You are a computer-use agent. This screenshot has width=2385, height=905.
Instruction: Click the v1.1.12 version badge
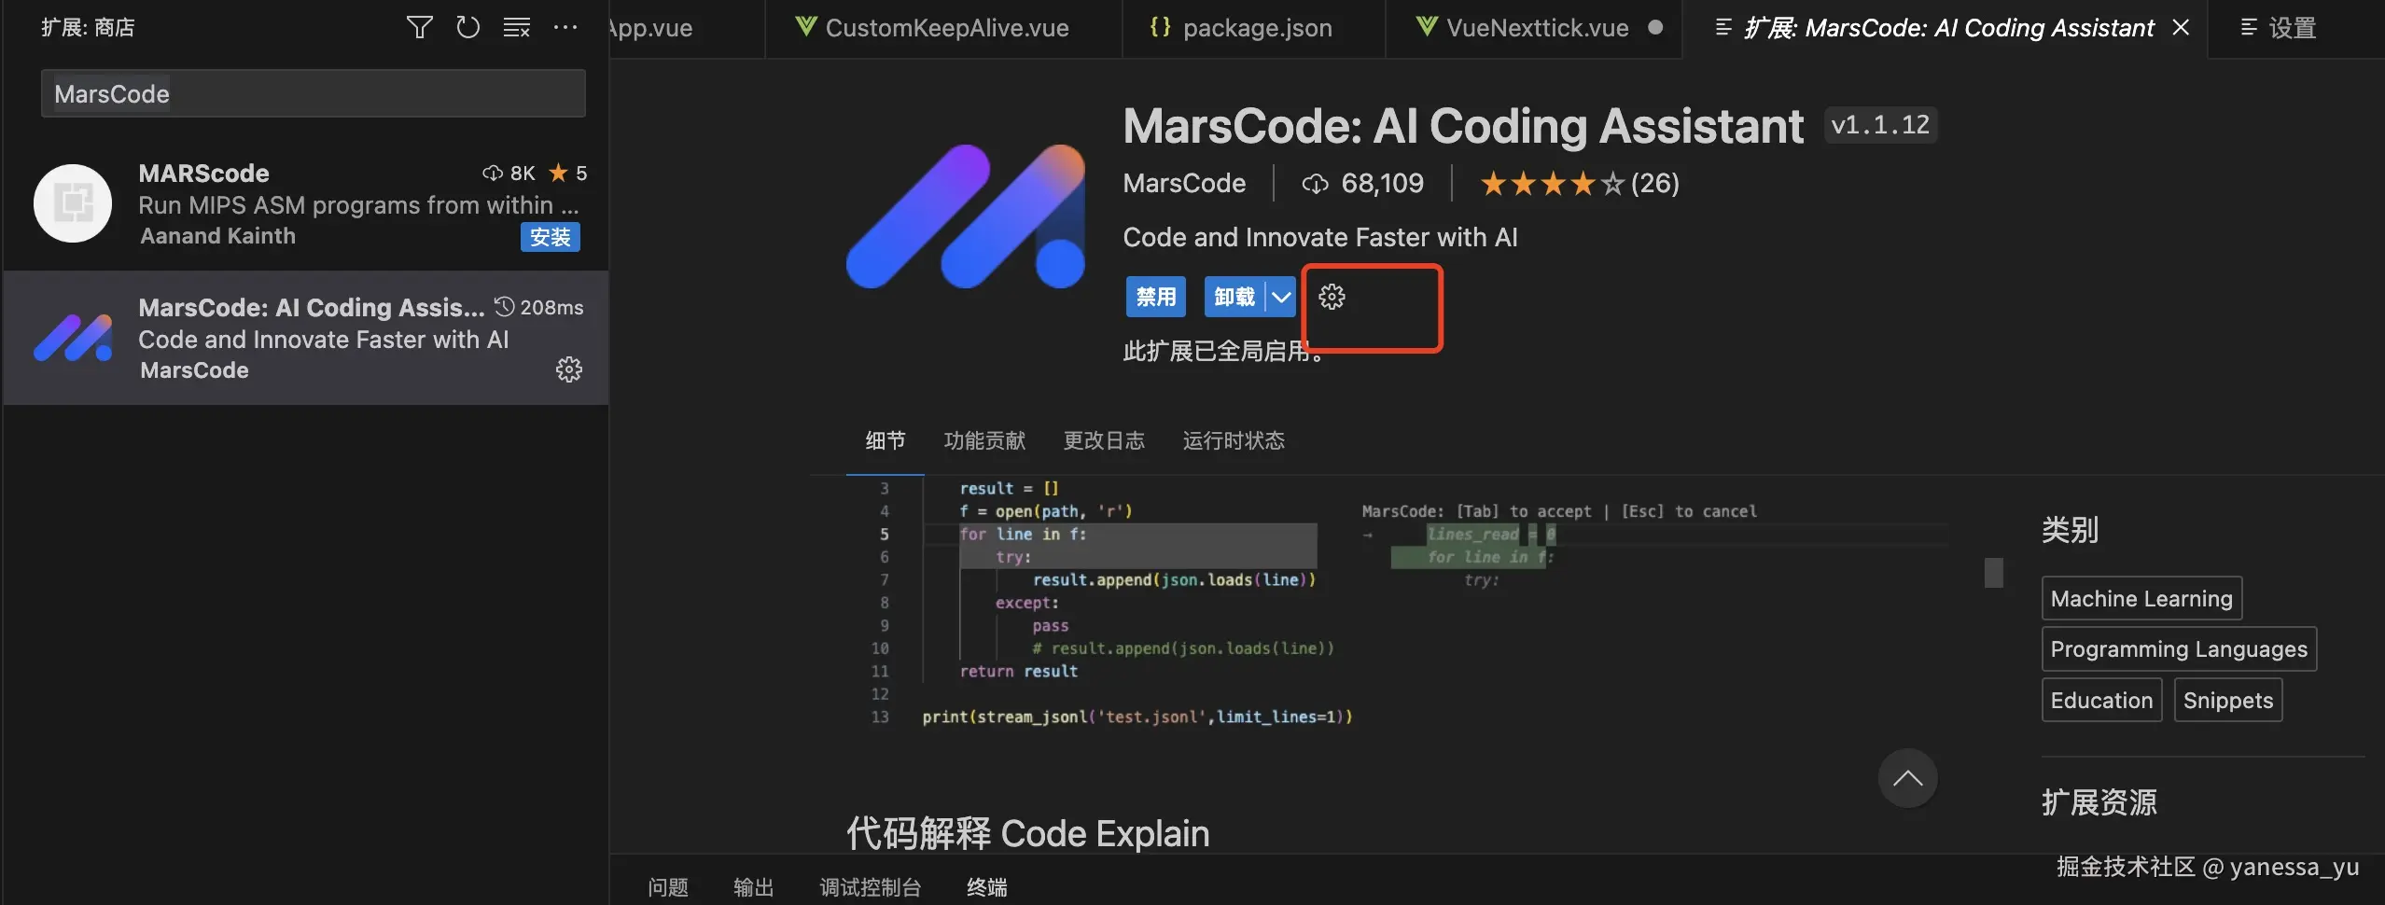pyautogui.click(x=1880, y=125)
